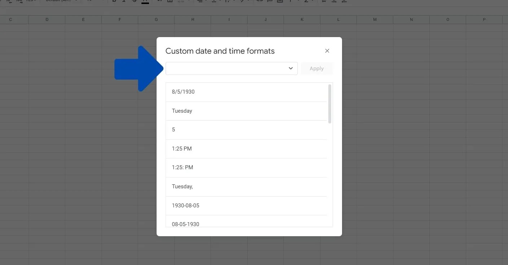
Task: Open the horizontal align dropdown
Action: pyautogui.click(x=202, y=1)
